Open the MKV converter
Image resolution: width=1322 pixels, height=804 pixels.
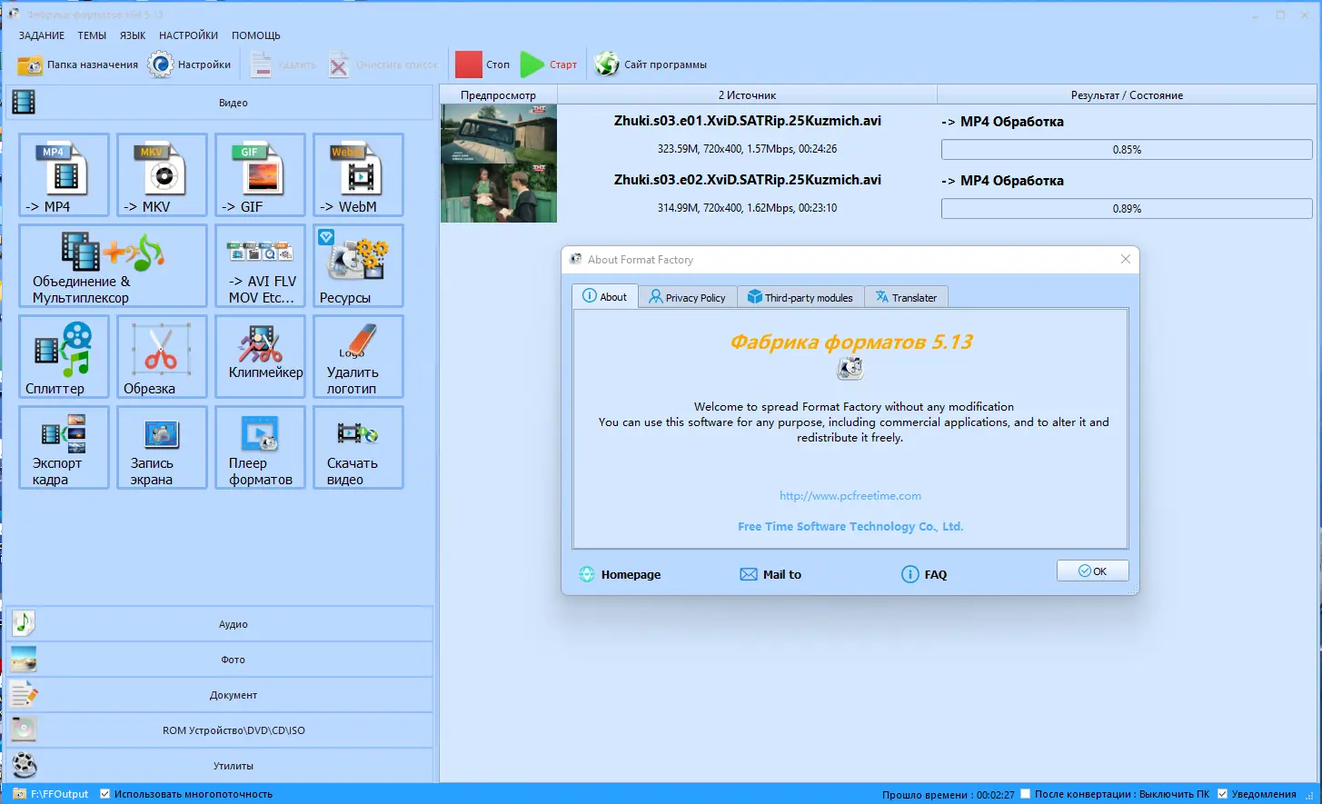(x=161, y=174)
